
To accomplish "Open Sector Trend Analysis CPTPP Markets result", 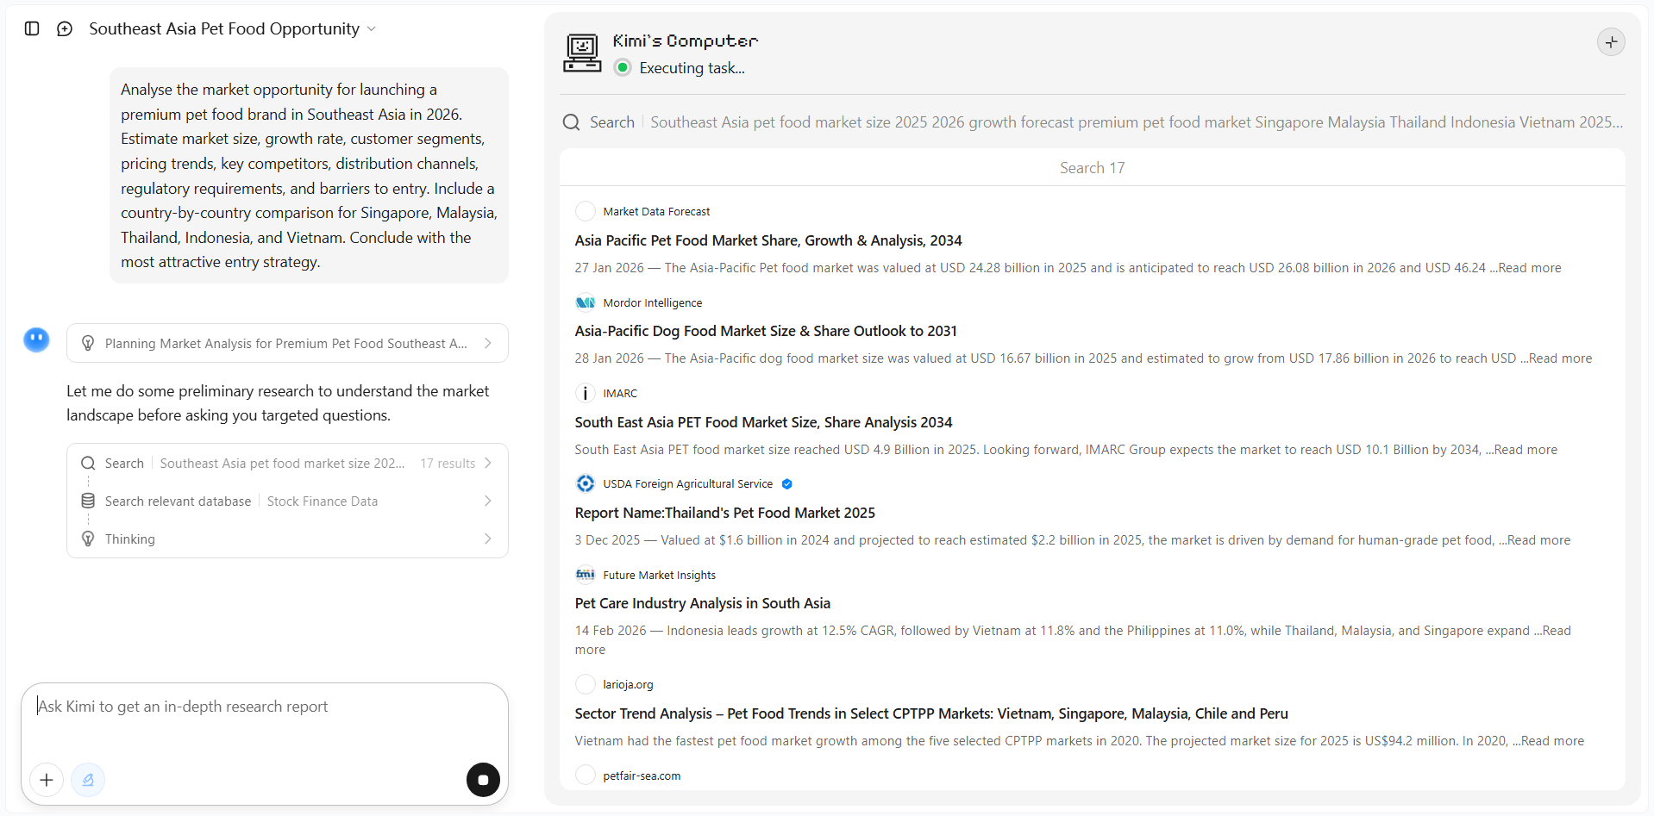I will (931, 713).
